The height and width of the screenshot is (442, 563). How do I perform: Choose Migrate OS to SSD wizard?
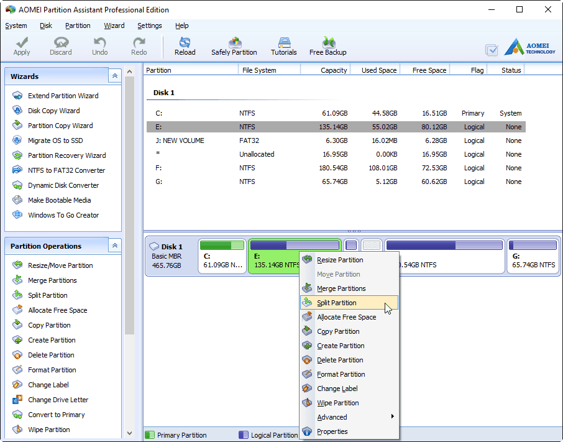[47, 140]
